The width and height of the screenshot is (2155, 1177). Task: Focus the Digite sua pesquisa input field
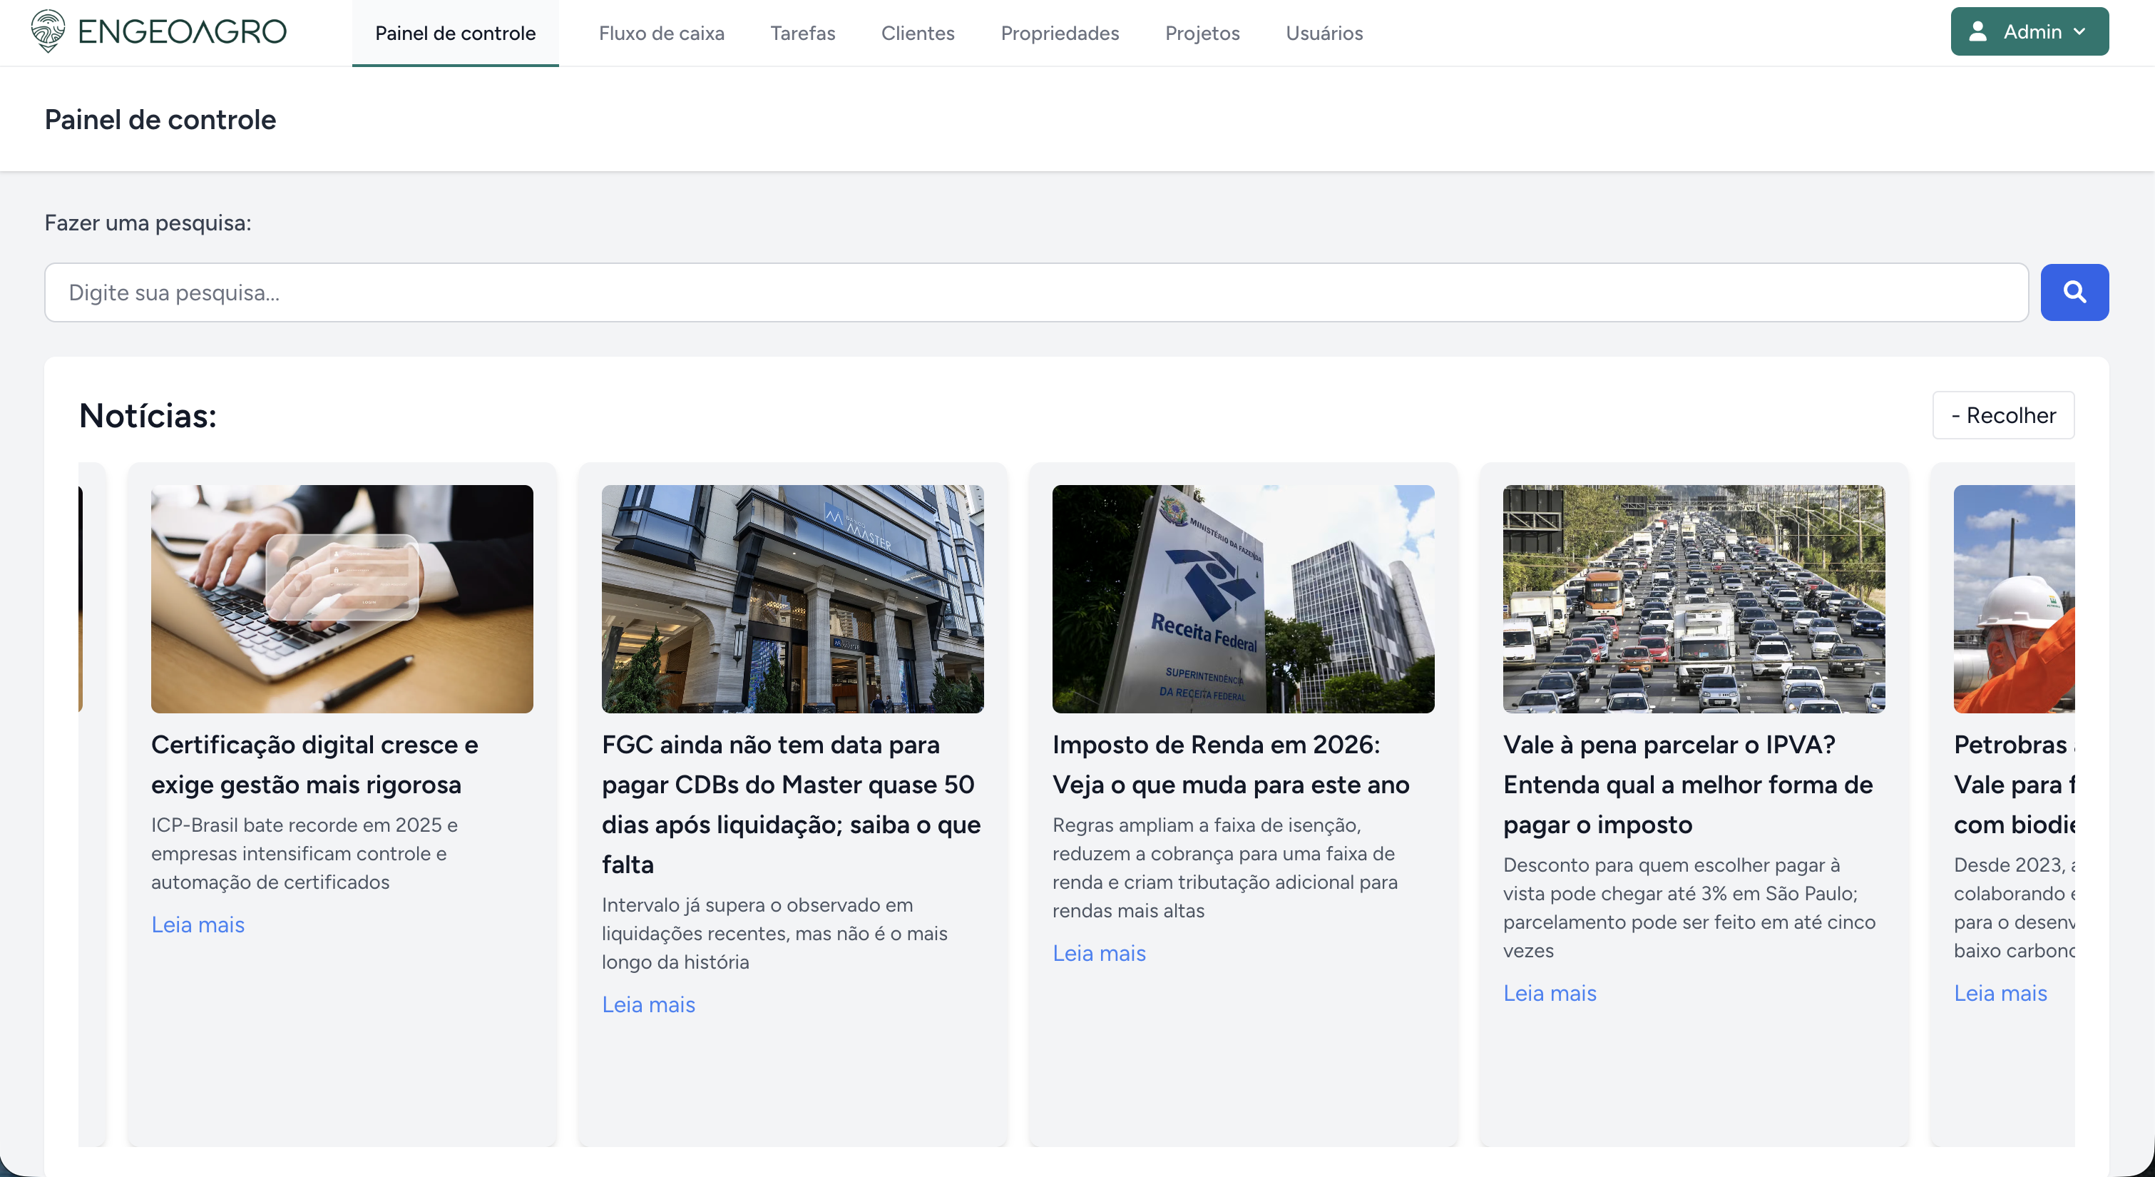(x=1035, y=292)
